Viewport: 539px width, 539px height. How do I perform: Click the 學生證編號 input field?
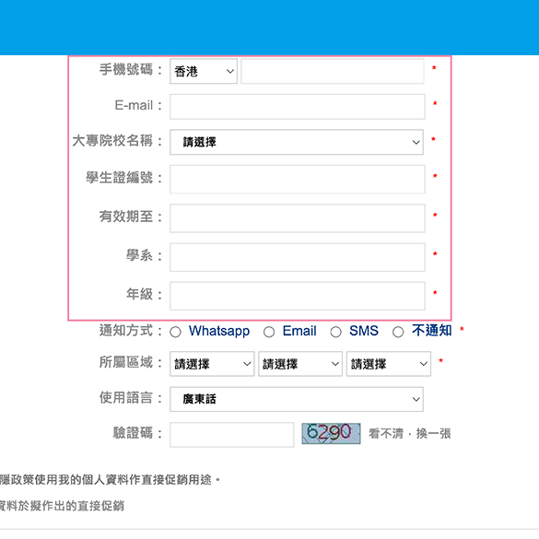[298, 179]
